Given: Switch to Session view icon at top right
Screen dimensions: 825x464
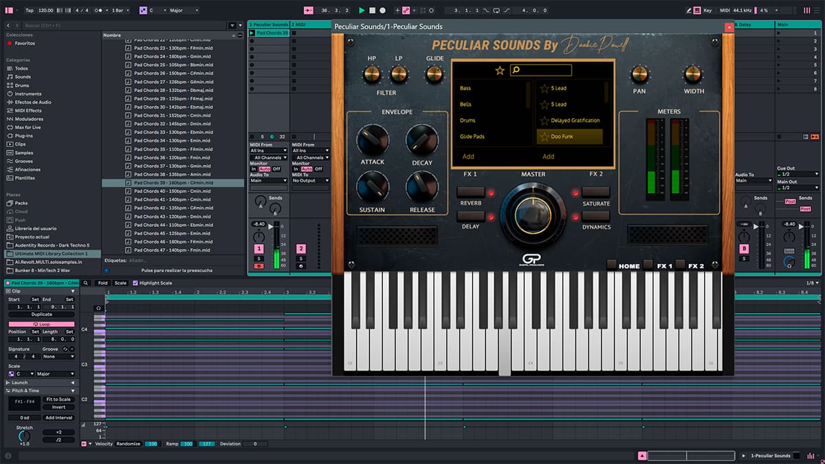Looking at the screenshot, I should (x=806, y=10).
